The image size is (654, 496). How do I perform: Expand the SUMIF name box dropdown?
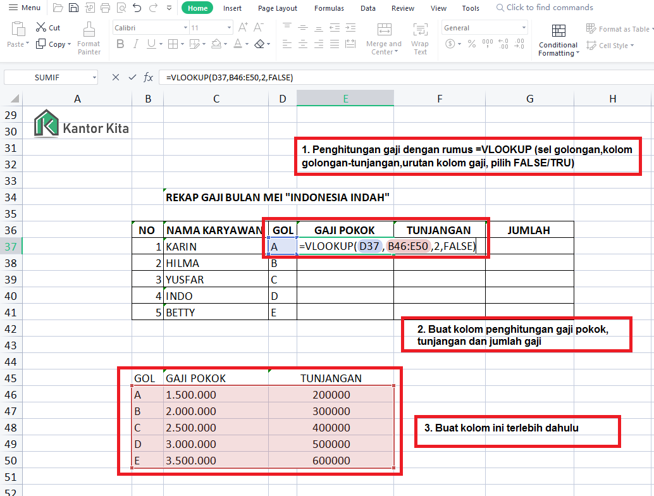coord(94,78)
